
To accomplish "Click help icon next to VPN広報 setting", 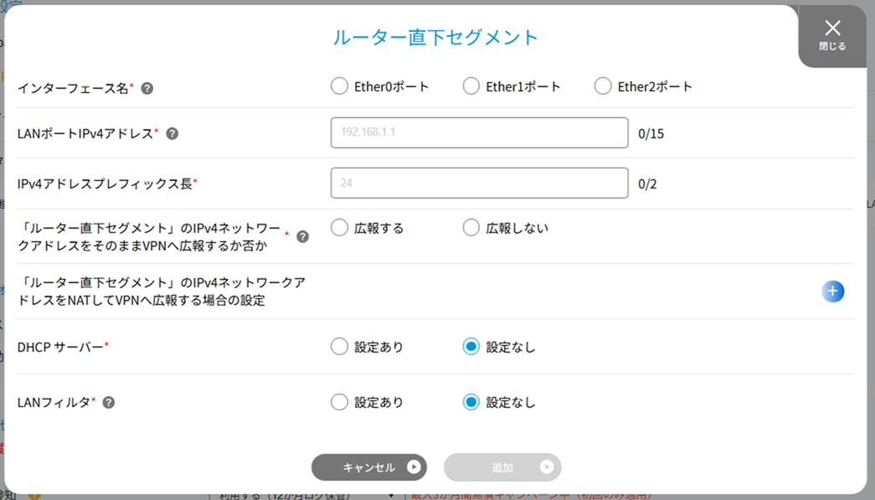I will click(x=303, y=237).
